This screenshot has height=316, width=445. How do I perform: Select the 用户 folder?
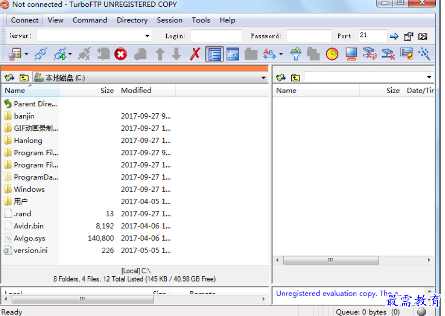pos(16,202)
